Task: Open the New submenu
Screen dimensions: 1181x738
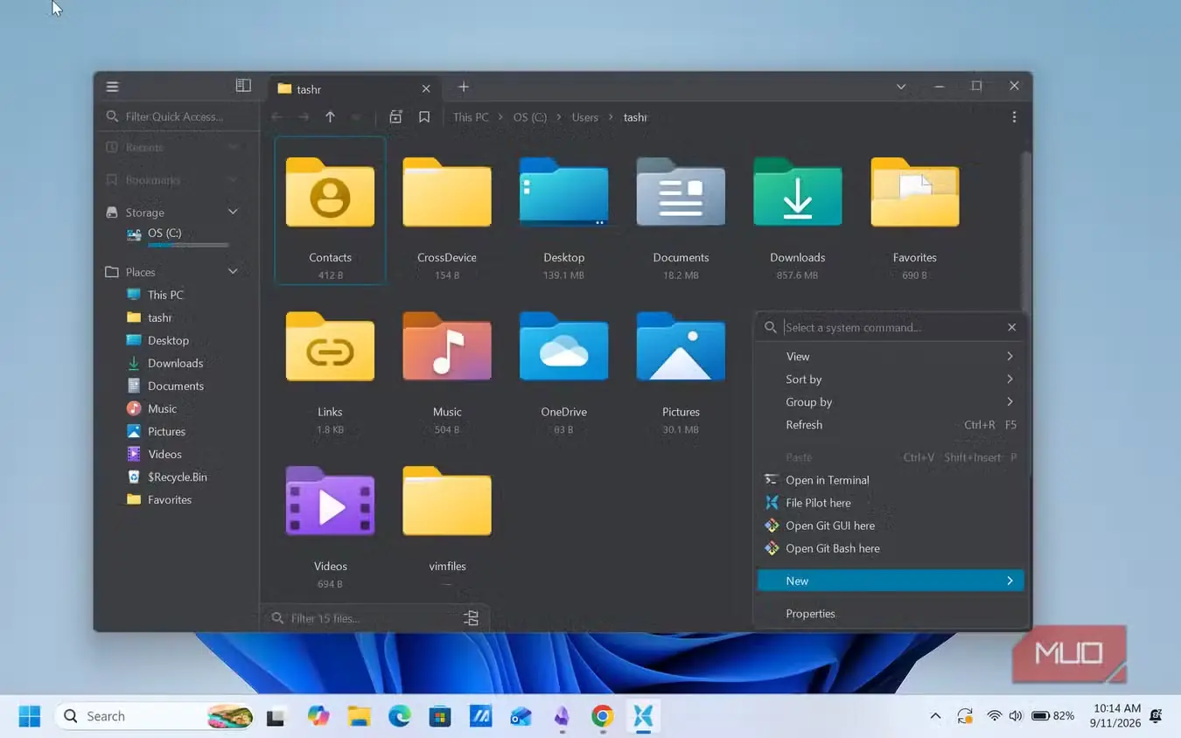Action: tap(891, 581)
